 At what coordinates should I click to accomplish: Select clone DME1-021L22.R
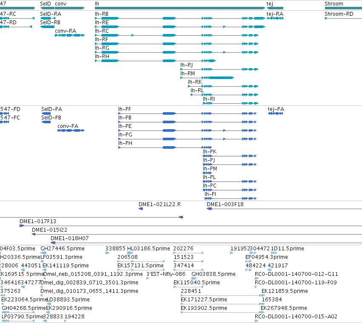pos(160,204)
